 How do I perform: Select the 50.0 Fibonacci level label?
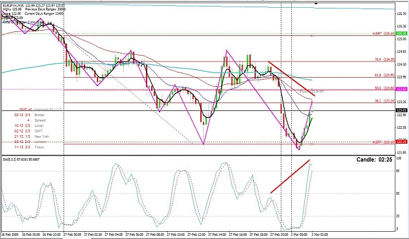[385, 88]
